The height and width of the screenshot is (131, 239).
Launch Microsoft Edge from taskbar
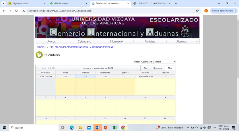coord(72,128)
